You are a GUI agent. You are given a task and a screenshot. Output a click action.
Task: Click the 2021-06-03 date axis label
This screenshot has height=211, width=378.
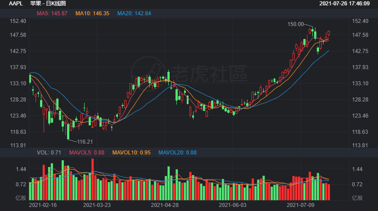(233, 205)
